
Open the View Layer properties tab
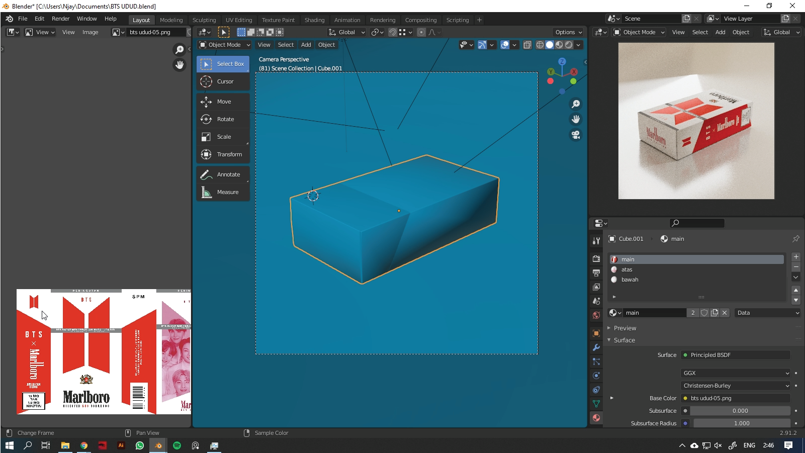tap(596, 287)
